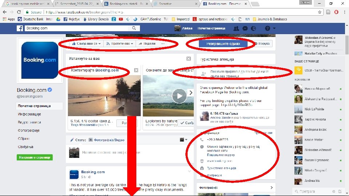This screenshot has height=196, width=349.
Task: Select Информације in the page sidebar
Action: click(29, 114)
